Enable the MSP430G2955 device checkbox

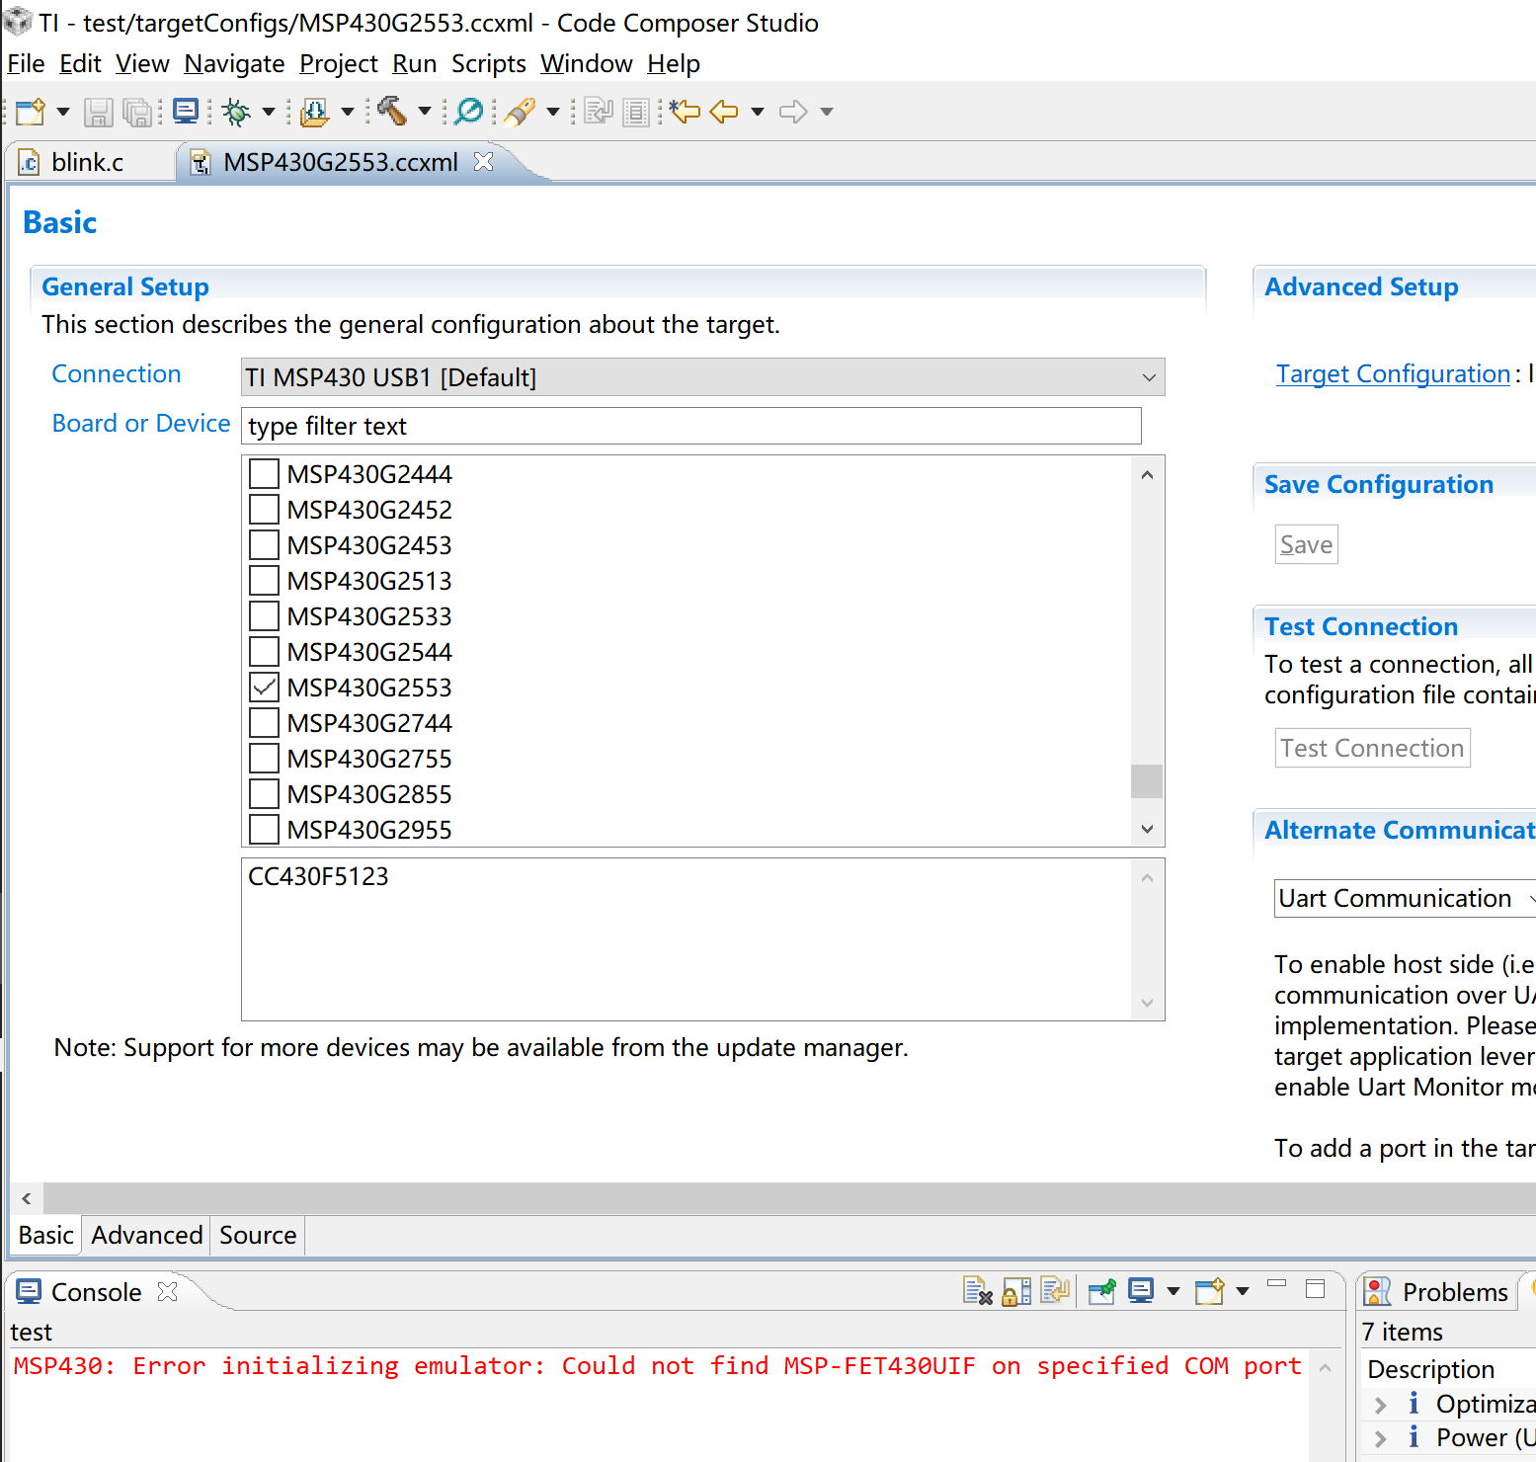[264, 830]
